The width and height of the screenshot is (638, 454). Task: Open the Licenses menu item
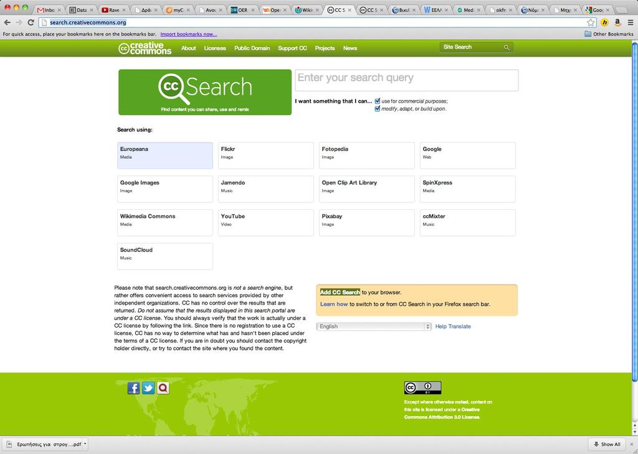coord(215,48)
